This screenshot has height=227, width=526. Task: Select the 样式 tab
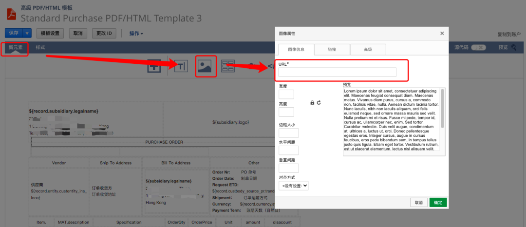click(40, 48)
